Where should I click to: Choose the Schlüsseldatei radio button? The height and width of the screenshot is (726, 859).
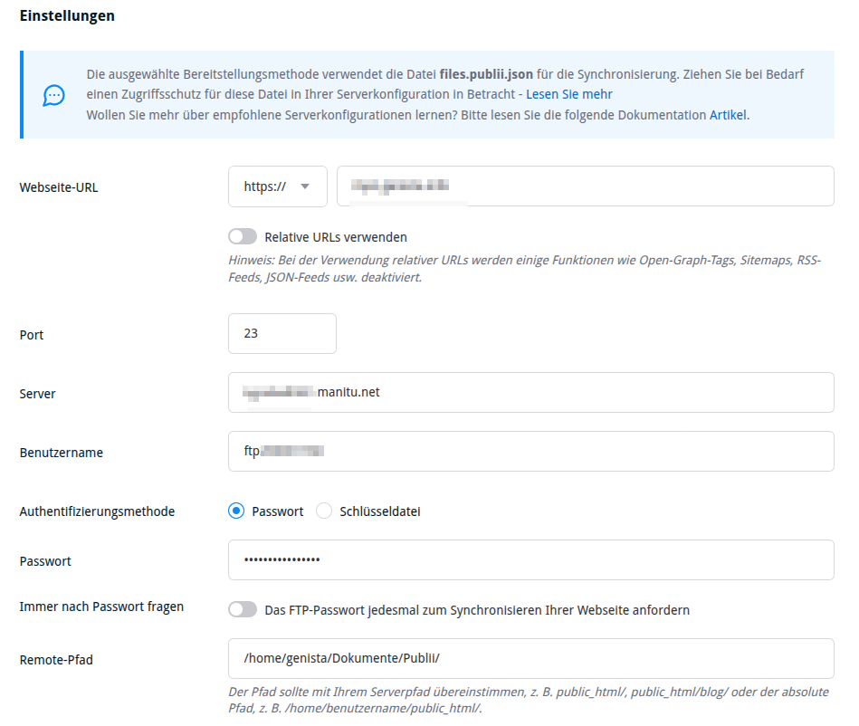click(324, 511)
